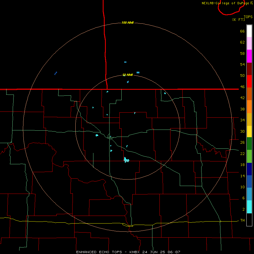Click legend value 34
Image resolution: width=254 pixels, height=254 pixels.
click(x=242, y=120)
